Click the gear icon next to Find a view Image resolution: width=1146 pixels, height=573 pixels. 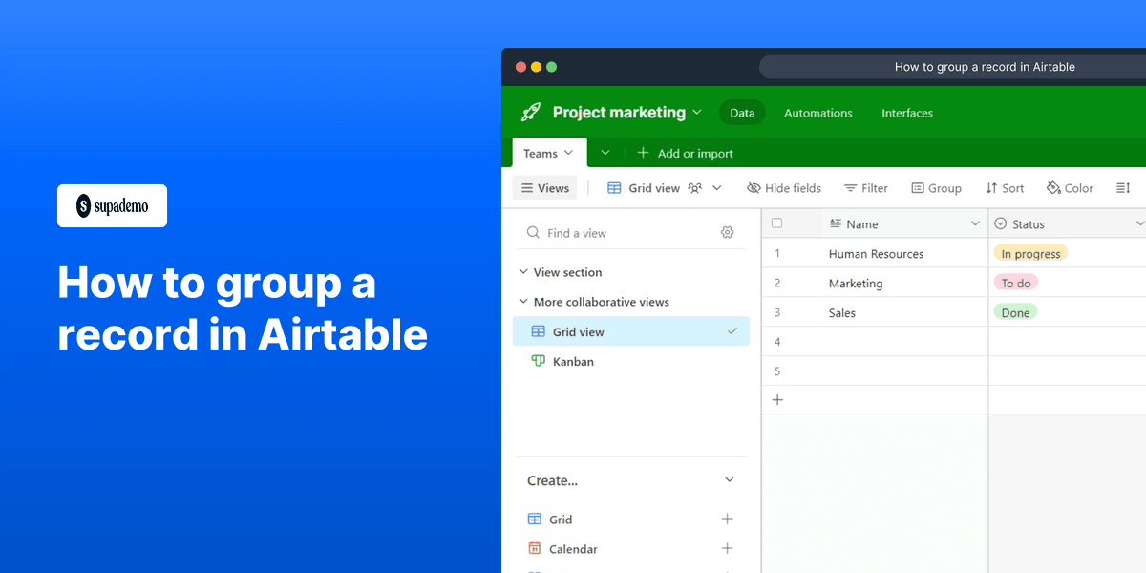[x=727, y=232]
